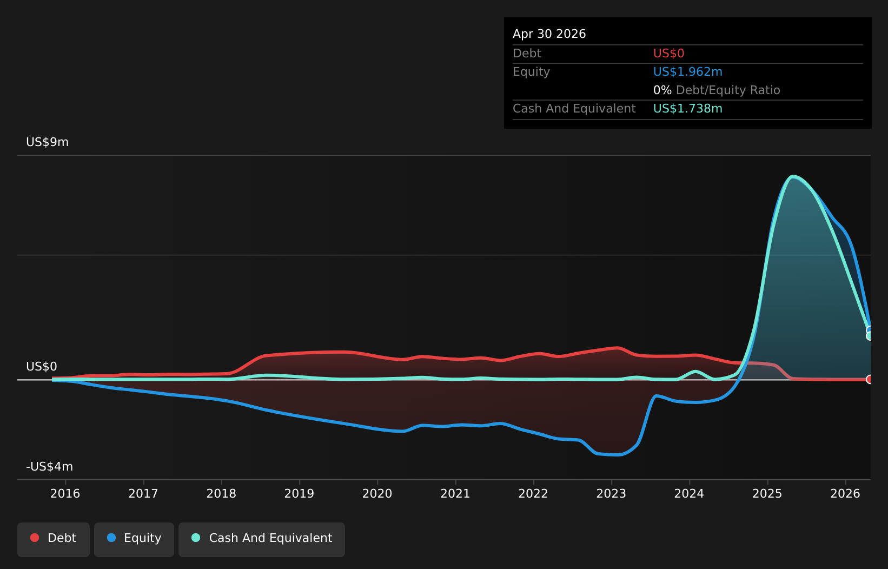Viewport: 888px width, 569px height.
Task: Click the blue Equity endpoint marker
Action: click(x=870, y=330)
